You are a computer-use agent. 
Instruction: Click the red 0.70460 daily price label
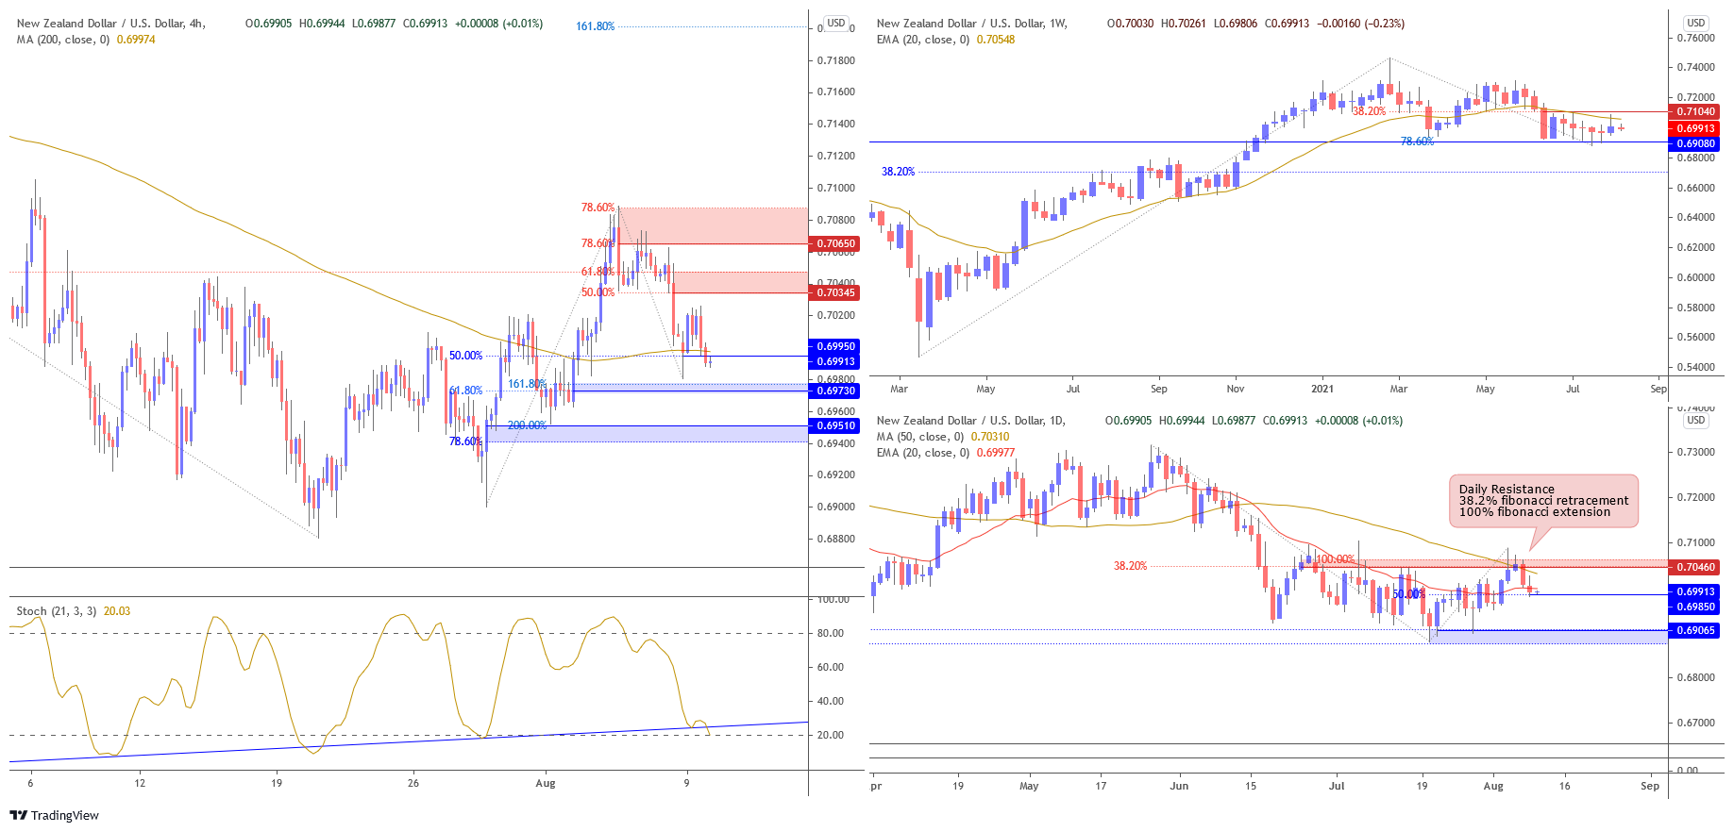[1694, 567]
